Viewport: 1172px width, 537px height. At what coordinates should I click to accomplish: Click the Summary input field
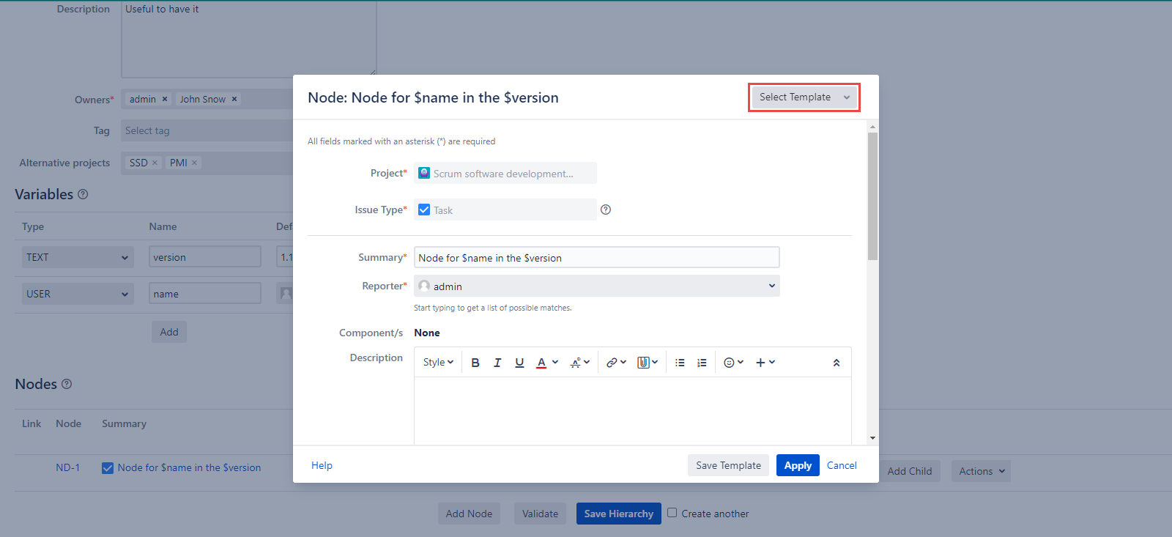pos(596,258)
